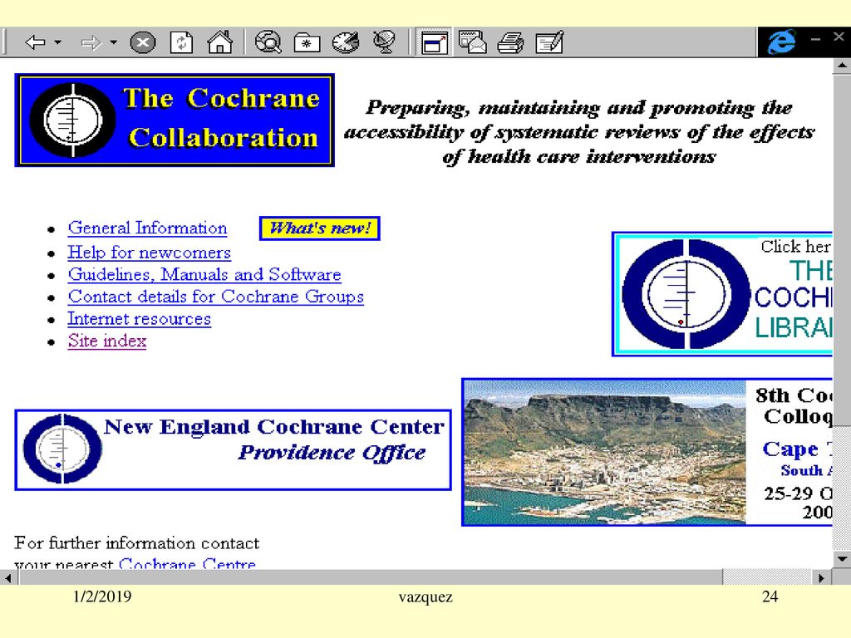Open the Back history dropdown arrow
The width and height of the screenshot is (851, 638).
click(x=58, y=42)
